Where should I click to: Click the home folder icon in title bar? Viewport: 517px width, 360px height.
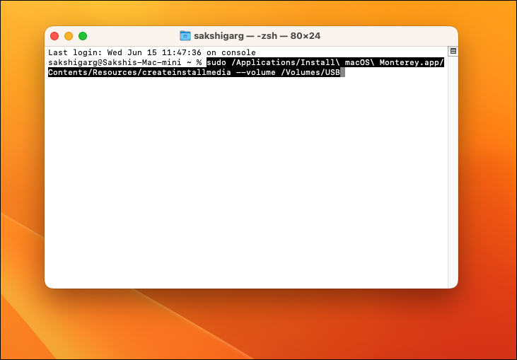pos(185,35)
